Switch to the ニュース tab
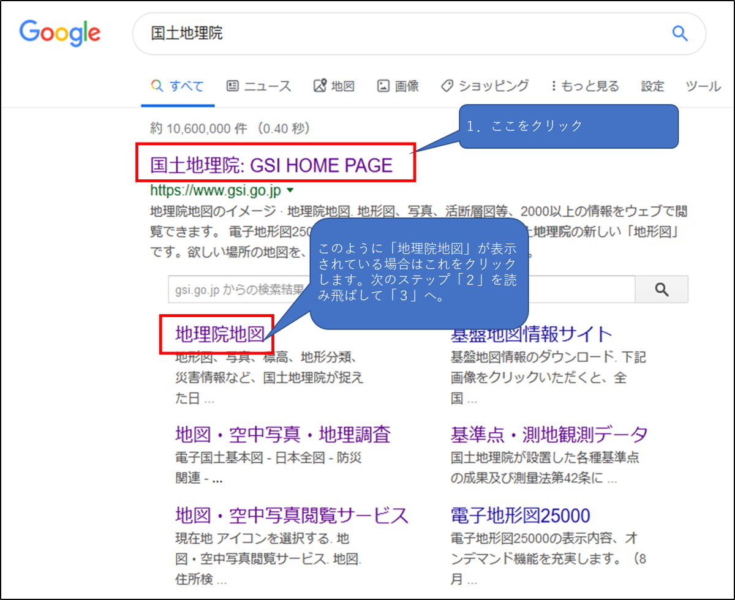Viewport: 735px width, 600px height. (259, 86)
